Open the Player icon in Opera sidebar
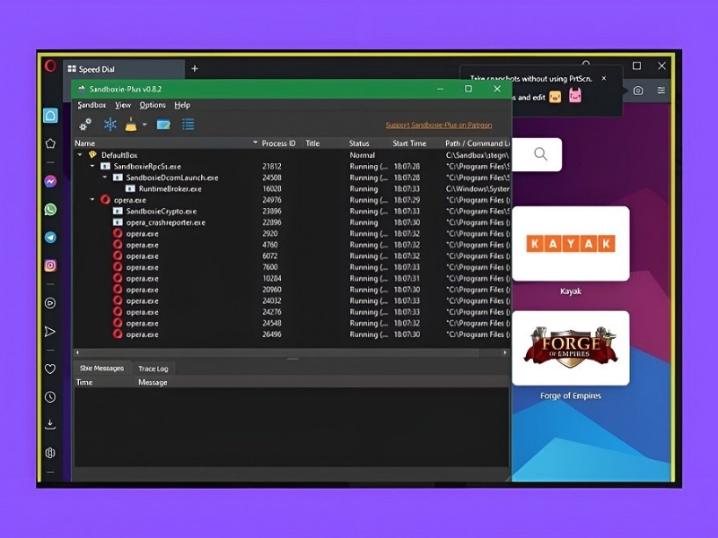718x538 pixels. tap(50, 303)
